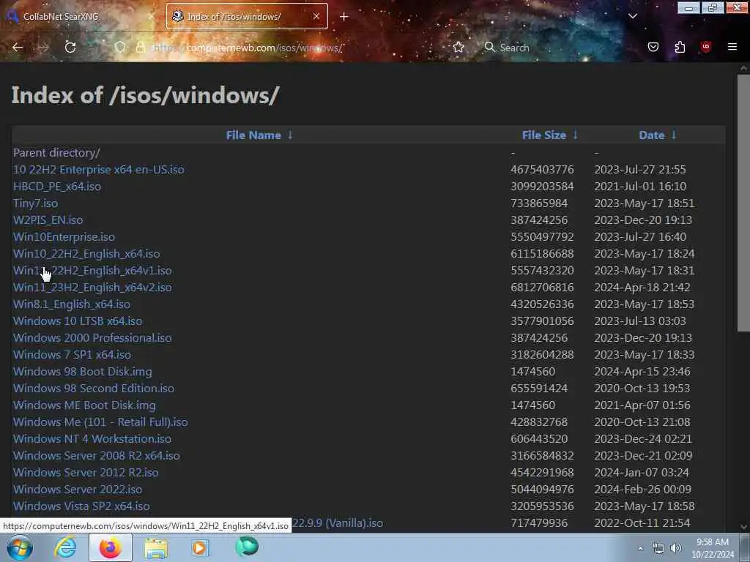The image size is (750, 562).
Task: Switch to the CollabNet SearXNG tab
Action: point(80,16)
